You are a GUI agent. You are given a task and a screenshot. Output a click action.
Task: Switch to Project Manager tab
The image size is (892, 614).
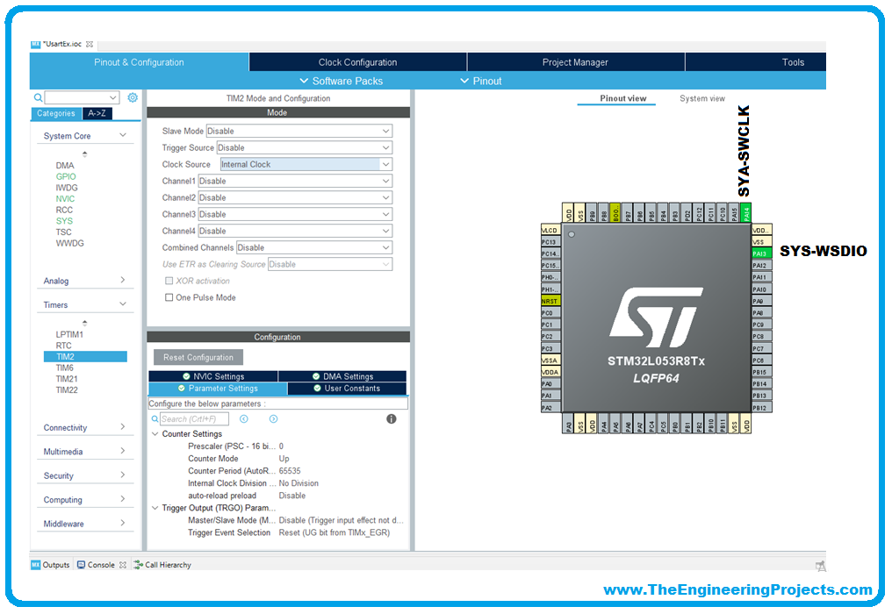click(575, 62)
